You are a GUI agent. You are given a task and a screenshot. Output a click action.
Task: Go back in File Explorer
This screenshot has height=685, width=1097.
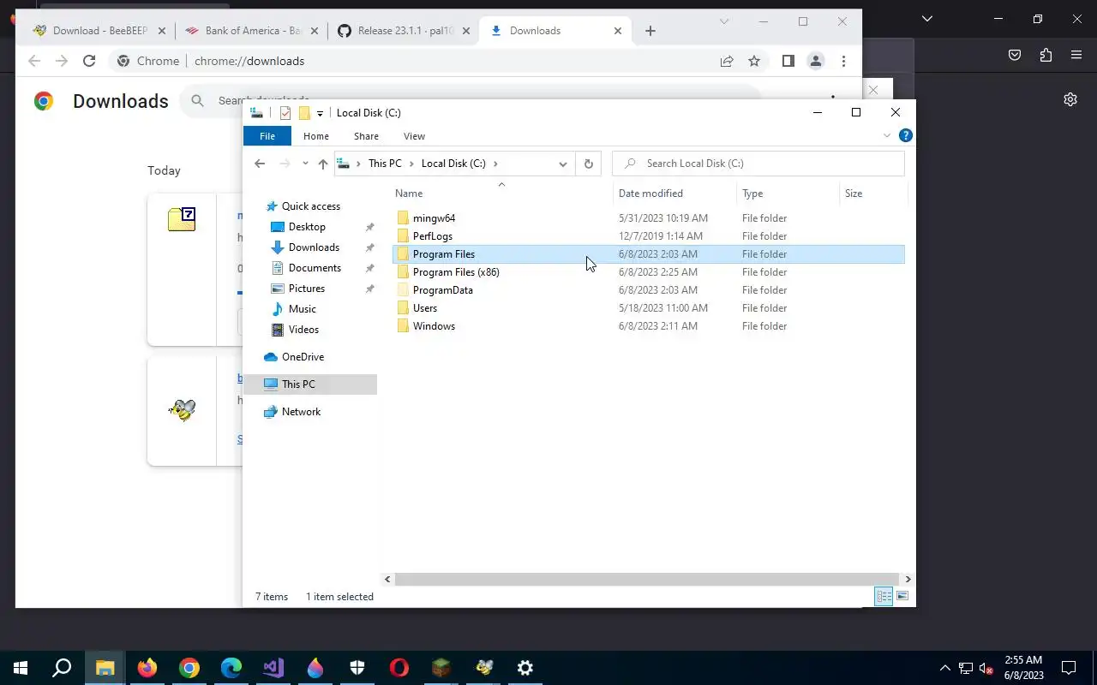[260, 164]
